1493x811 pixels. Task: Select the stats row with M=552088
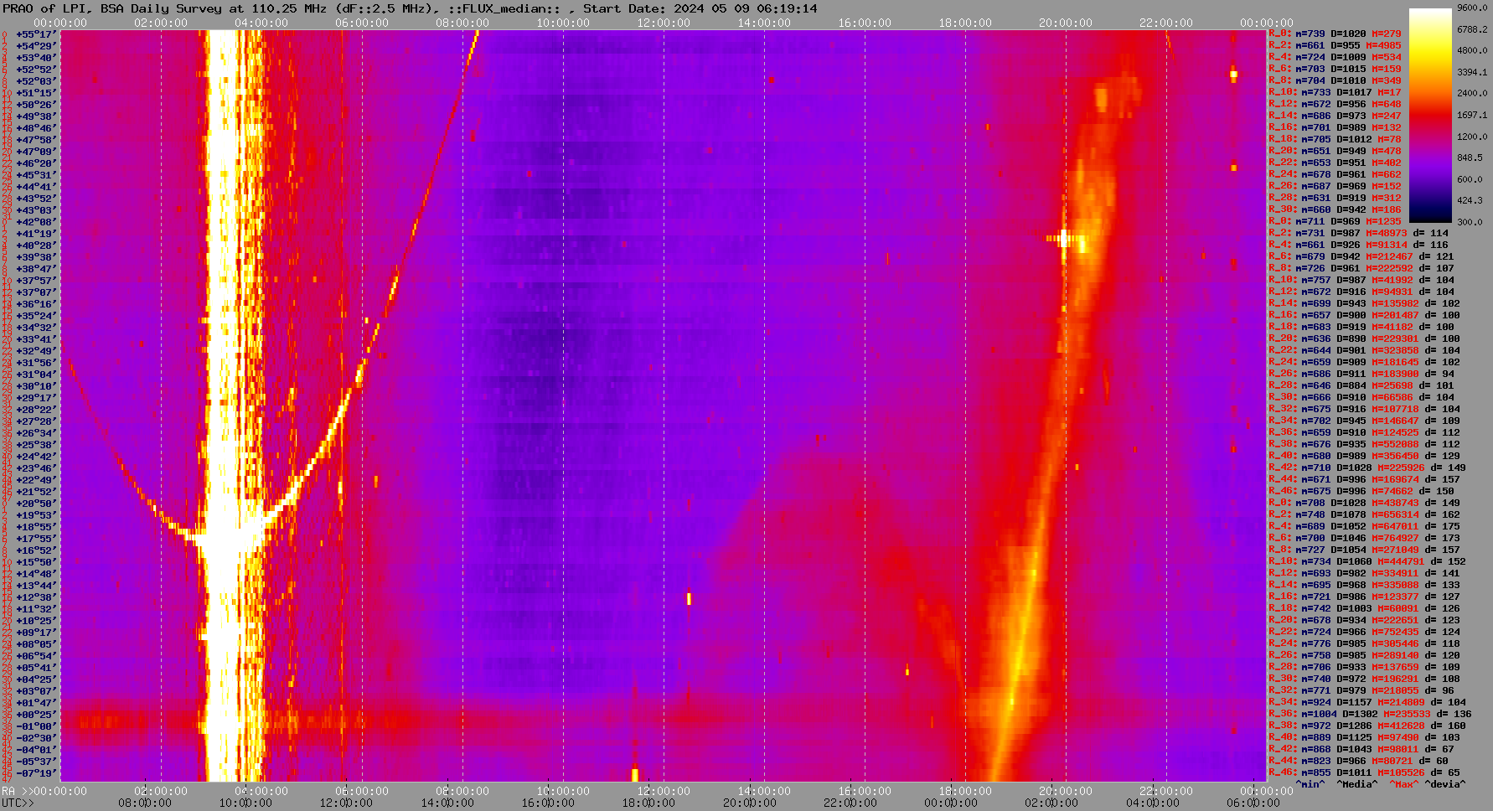(x=1364, y=445)
